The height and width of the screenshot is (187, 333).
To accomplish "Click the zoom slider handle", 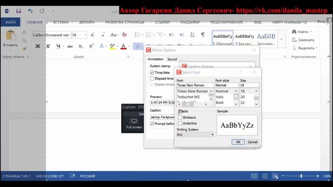I will (x=301, y=176).
